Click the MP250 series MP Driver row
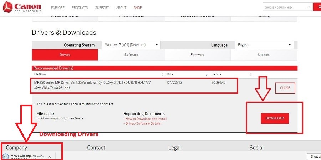 tap(134, 85)
